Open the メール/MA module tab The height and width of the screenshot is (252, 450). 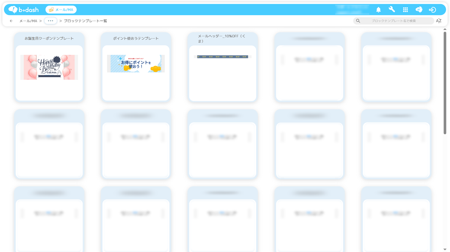point(61,10)
